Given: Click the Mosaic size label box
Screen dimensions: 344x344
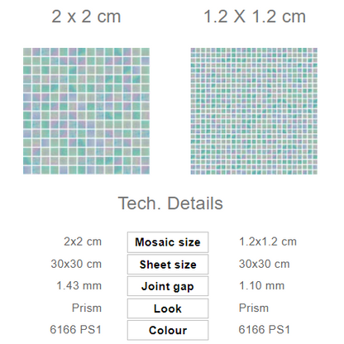Looking at the screenshot, I should [x=168, y=242].
